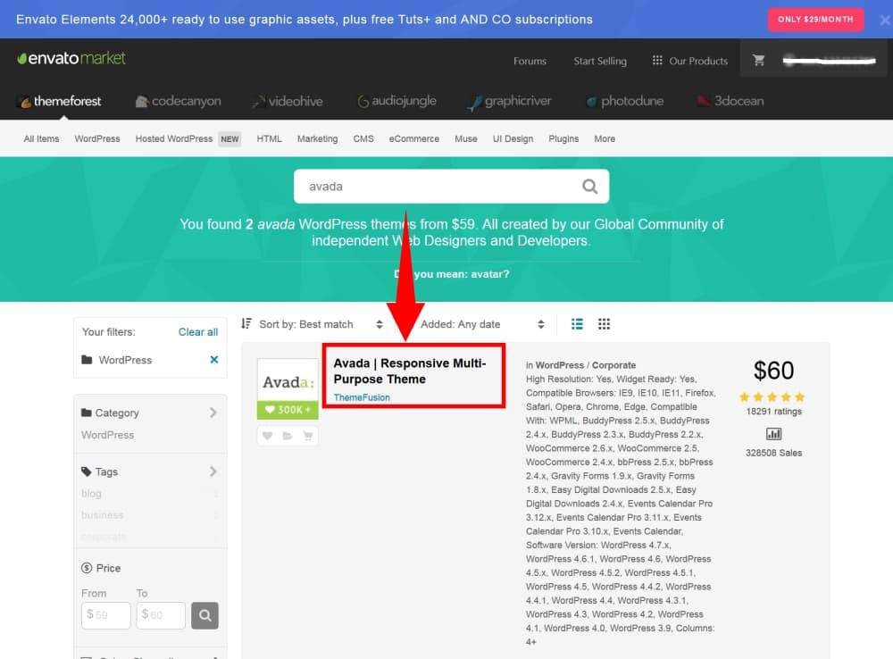893x659 pixels.
Task: Open the ThemeFusion author link
Action: click(362, 397)
